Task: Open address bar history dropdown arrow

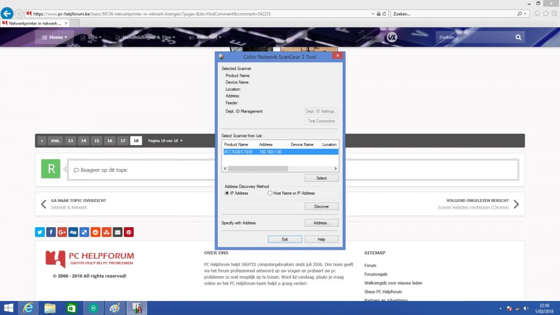Action: pyautogui.click(x=373, y=13)
